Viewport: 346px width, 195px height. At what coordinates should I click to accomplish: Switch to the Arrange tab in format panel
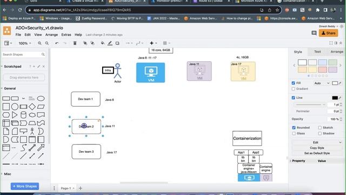[x=337, y=52]
